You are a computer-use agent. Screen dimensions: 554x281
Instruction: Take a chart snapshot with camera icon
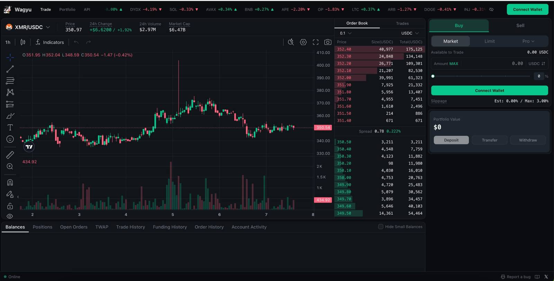pos(328,42)
